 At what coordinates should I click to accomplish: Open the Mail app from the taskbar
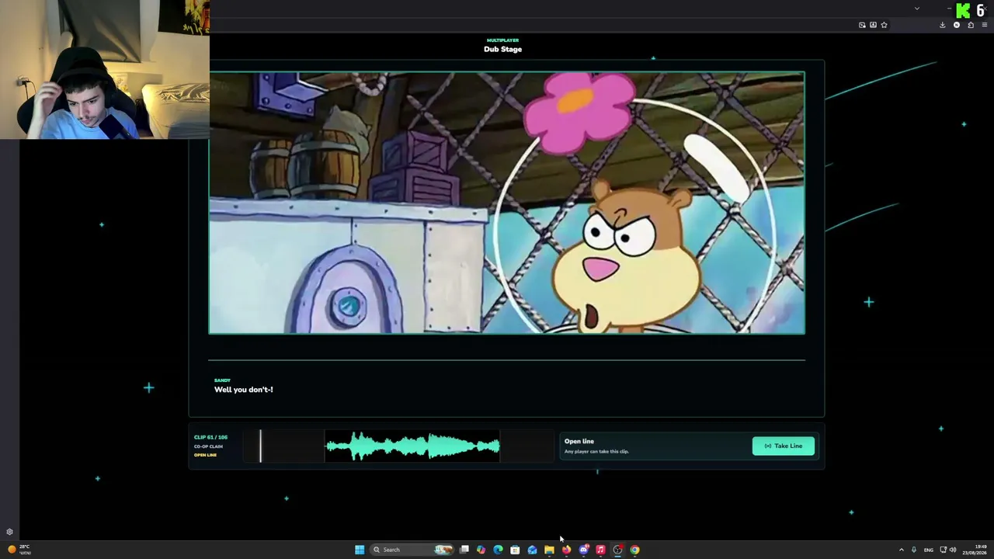click(x=532, y=550)
